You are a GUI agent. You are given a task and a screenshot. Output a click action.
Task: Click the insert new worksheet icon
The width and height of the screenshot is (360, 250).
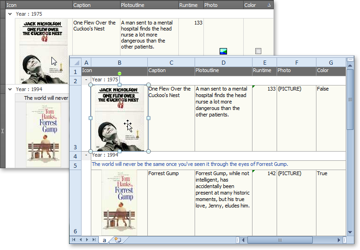point(118,240)
